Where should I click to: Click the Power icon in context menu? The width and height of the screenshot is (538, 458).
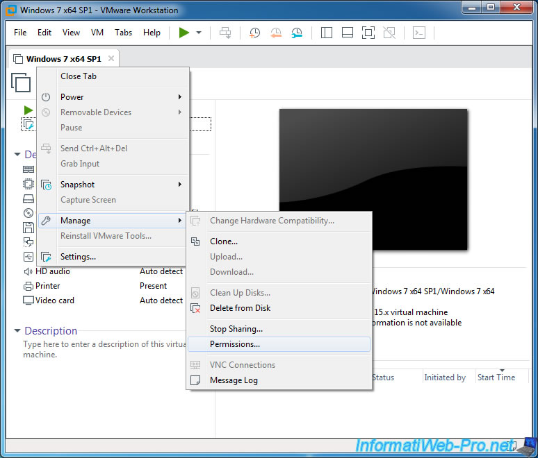pyautogui.click(x=46, y=97)
